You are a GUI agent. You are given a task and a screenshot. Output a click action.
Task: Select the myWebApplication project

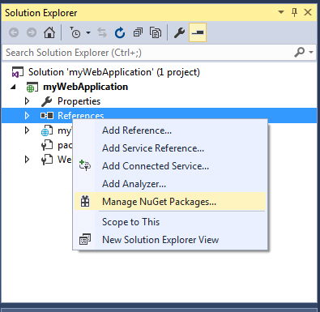(x=85, y=87)
